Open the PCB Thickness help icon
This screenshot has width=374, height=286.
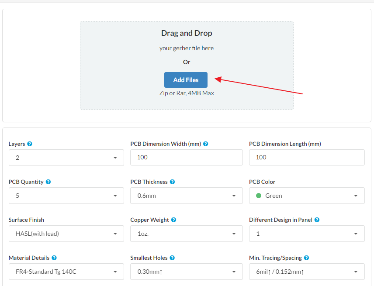(x=172, y=182)
